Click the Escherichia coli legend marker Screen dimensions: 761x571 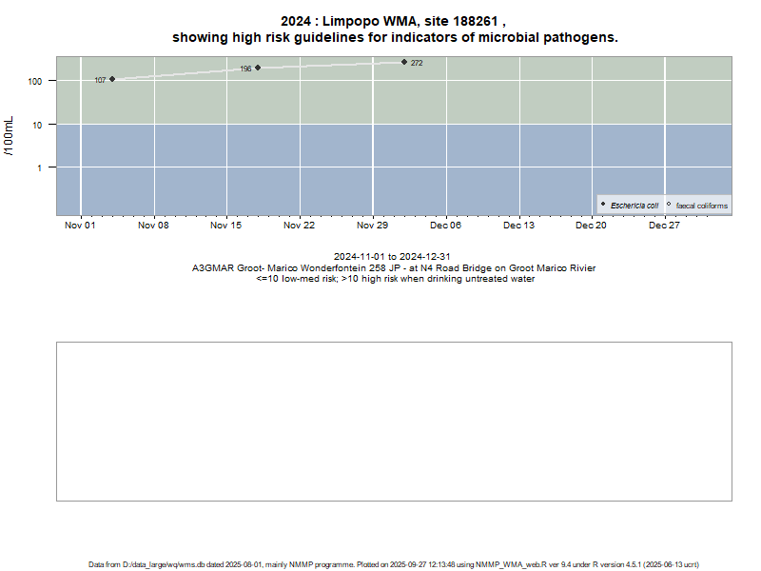(603, 205)
